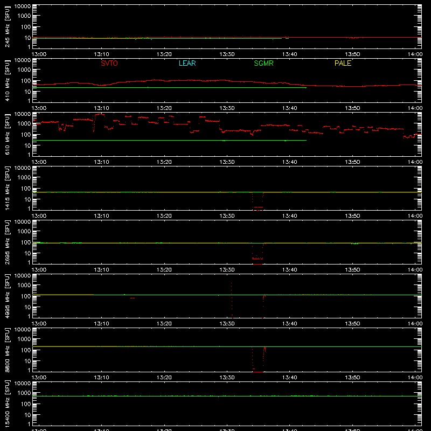Click 13:30 under the 8800 MHz panel
The height and width of the screenshot is (431, 431).
(227, 378)
